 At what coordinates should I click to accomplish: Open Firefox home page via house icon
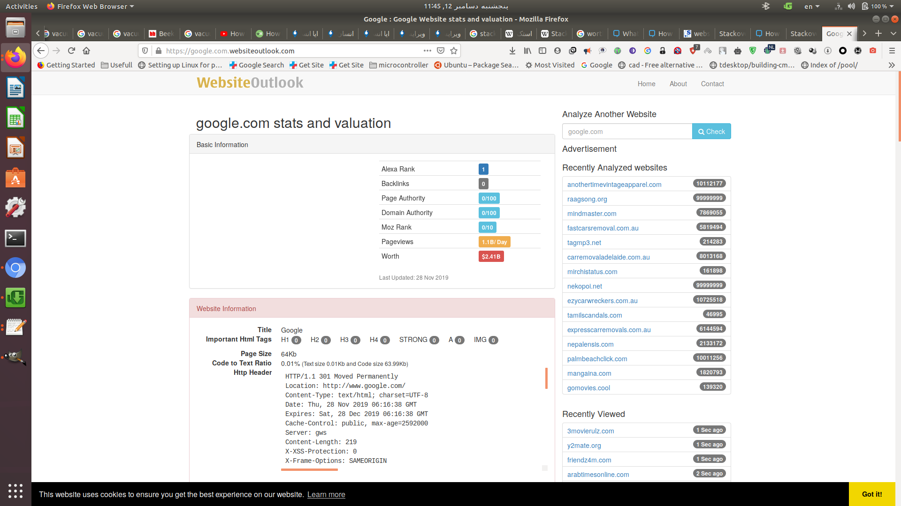click(86, 51)
